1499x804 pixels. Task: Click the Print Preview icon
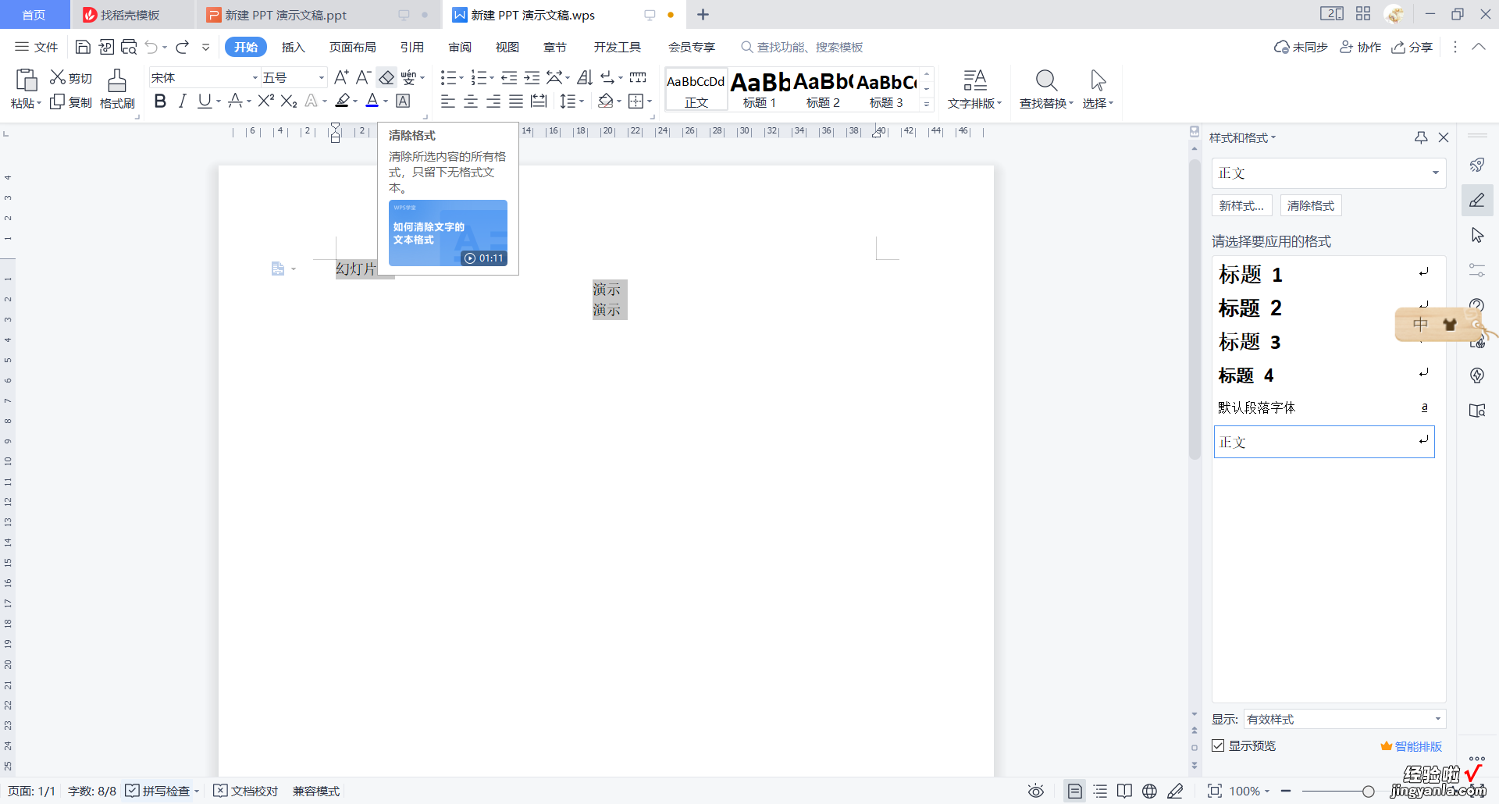point(129,47)
